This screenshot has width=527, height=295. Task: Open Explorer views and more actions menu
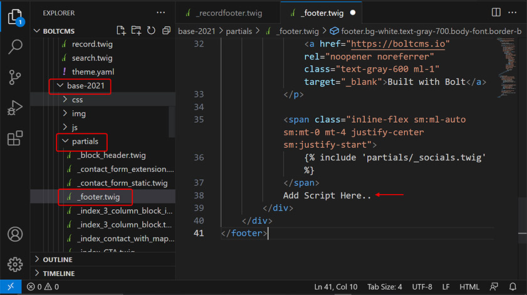click(x=160, y=13)
